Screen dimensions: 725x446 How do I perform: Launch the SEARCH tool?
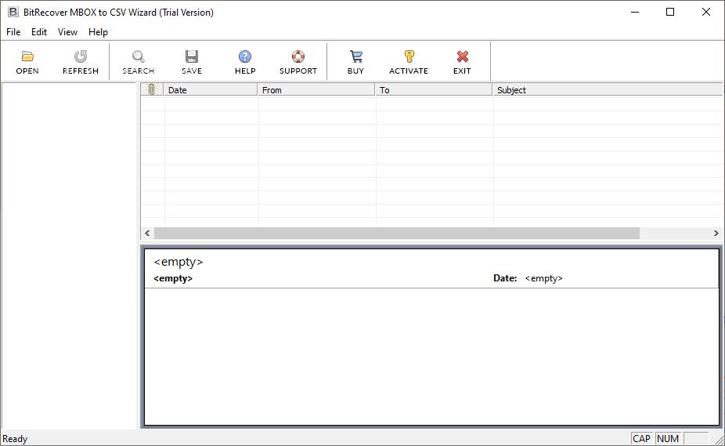139,62
